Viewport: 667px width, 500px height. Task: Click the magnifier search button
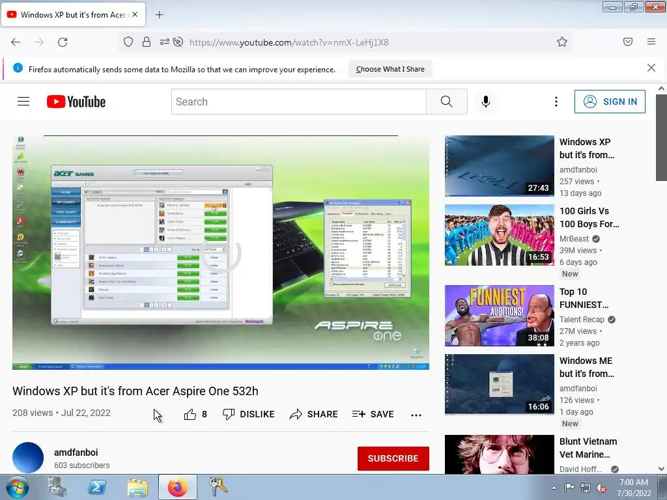coord(447,102)
